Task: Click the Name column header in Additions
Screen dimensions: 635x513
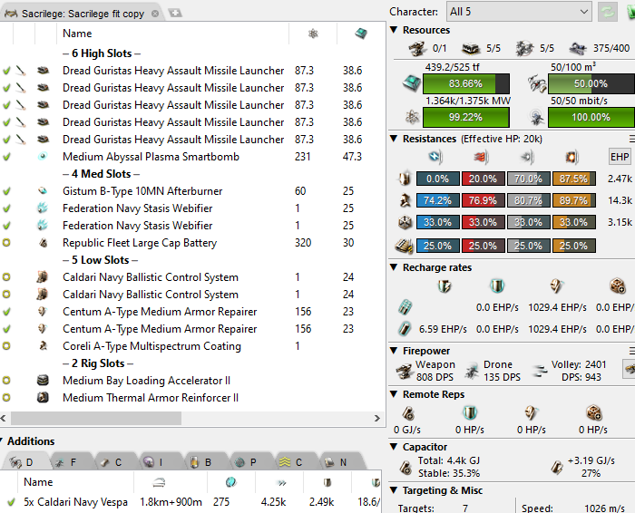Action: coord(75,482)
